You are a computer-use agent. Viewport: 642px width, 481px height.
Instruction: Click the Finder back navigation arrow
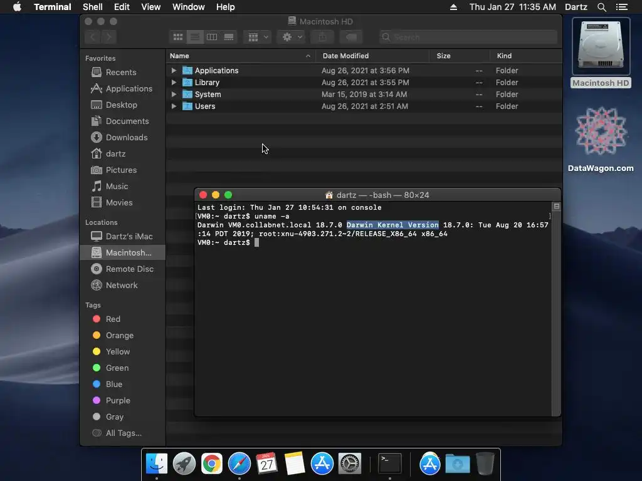(93, 37)
